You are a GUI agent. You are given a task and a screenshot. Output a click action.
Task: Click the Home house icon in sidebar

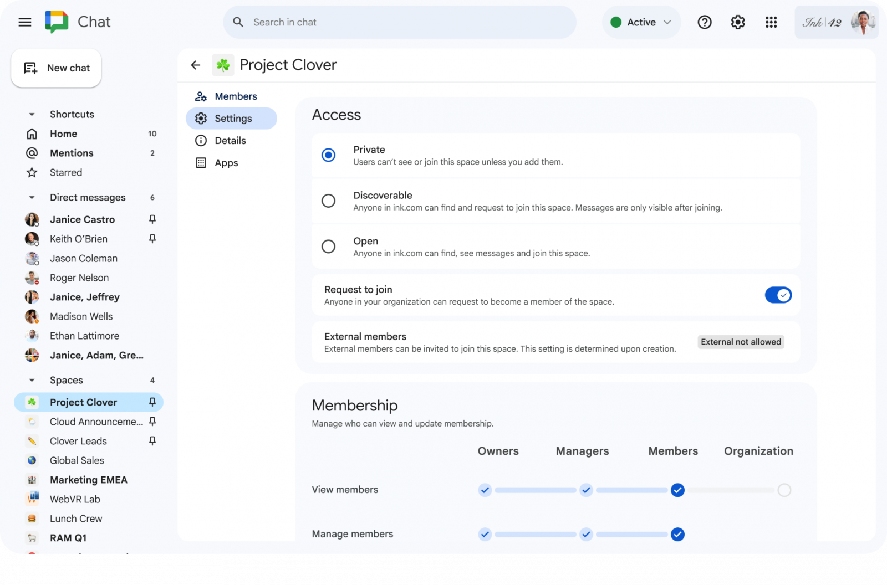[32, 134]
